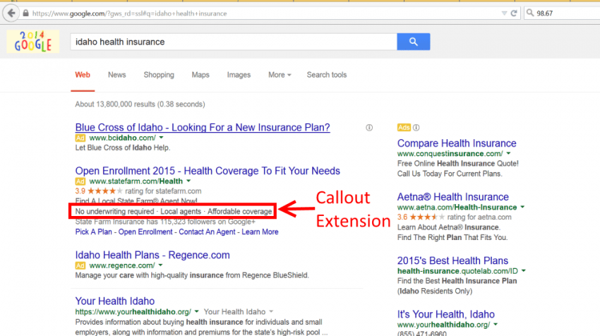Open Idaho Health Plans - Regence.com ad
The width and height of the screenshot is (600, 336).
152,256
